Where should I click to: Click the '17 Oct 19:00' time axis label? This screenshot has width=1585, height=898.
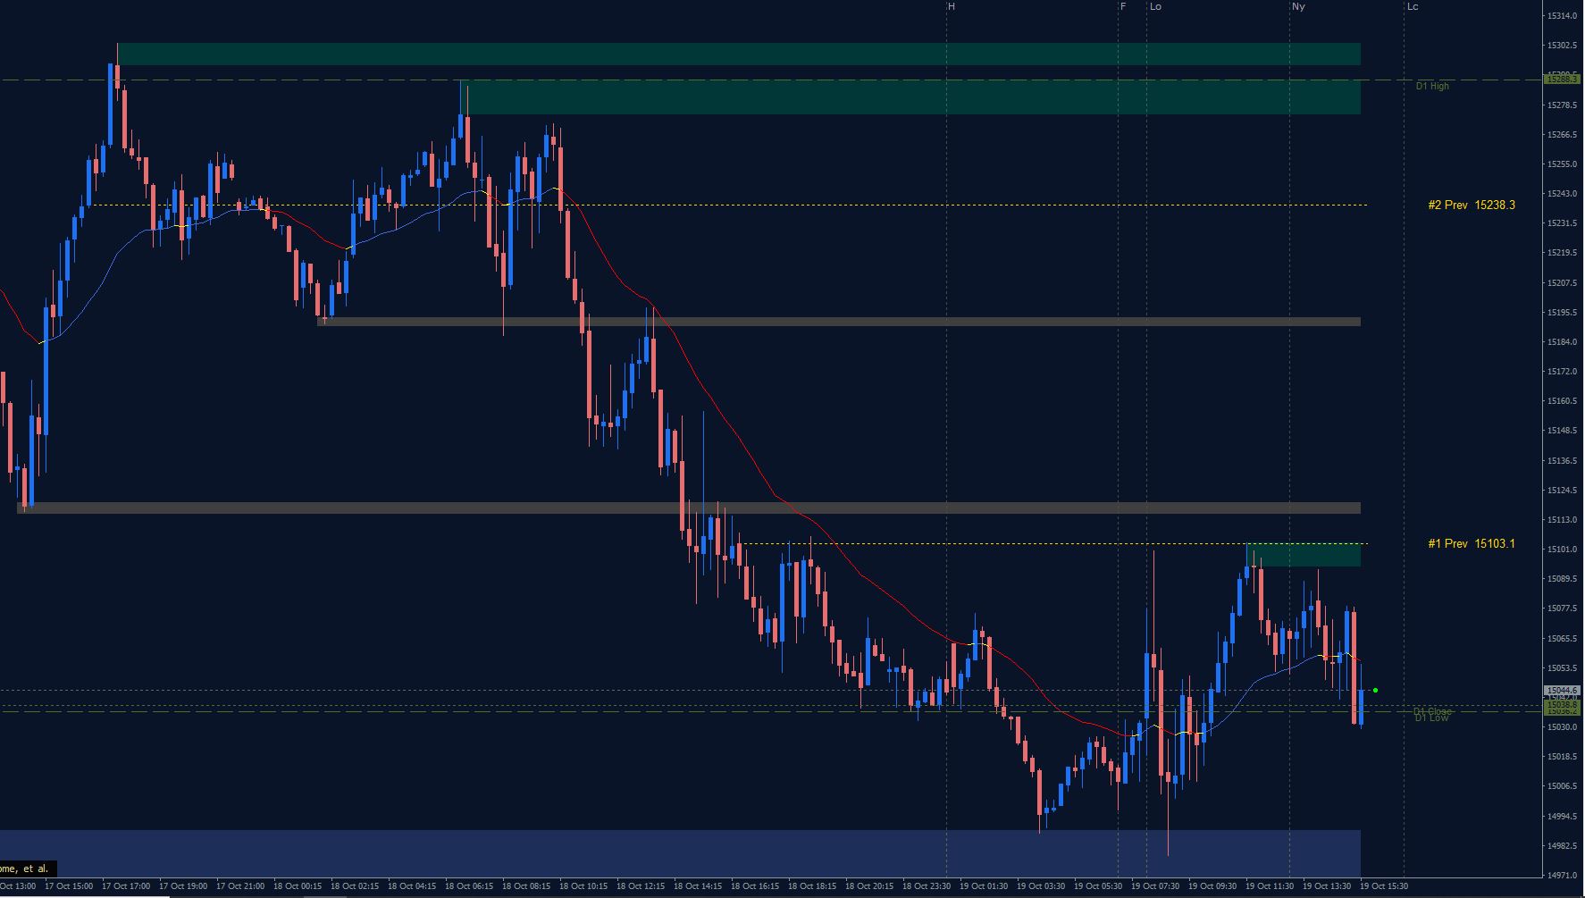coord(183,886)
